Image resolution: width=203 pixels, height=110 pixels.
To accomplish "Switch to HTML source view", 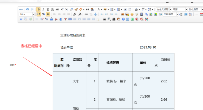I will coord(21,9).
